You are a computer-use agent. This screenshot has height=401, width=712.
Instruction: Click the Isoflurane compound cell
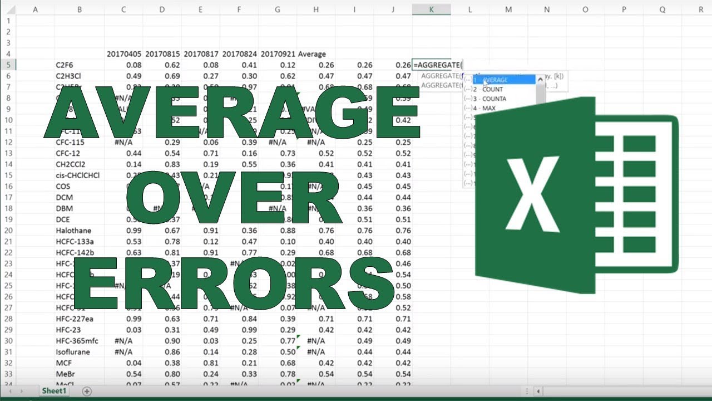point(80,352)
